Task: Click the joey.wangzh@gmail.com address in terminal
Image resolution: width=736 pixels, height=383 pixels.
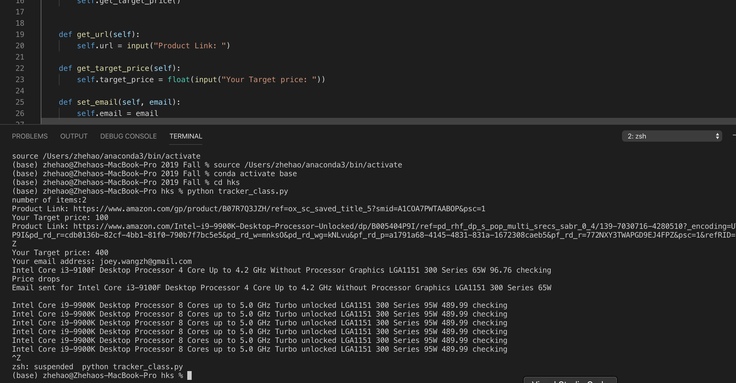Action: 146,261
